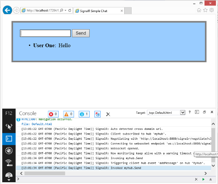The image size is (218, 184).
Task: Click the console horizontal scroll left arrow
Action: pyautogui.click(x=21, y=173)
